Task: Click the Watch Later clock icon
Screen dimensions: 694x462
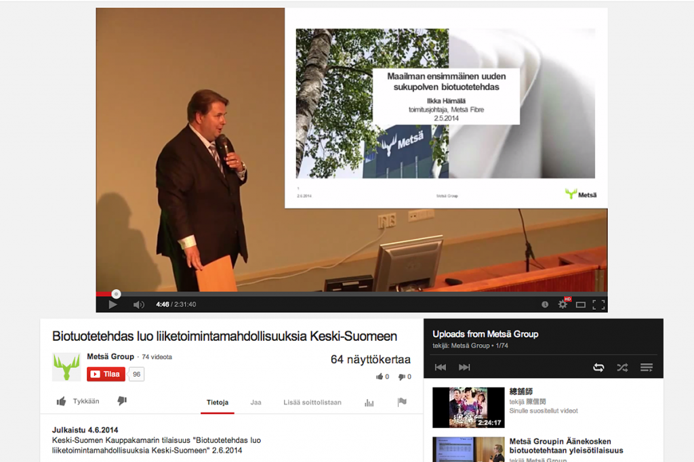Action: pos(545,304)
